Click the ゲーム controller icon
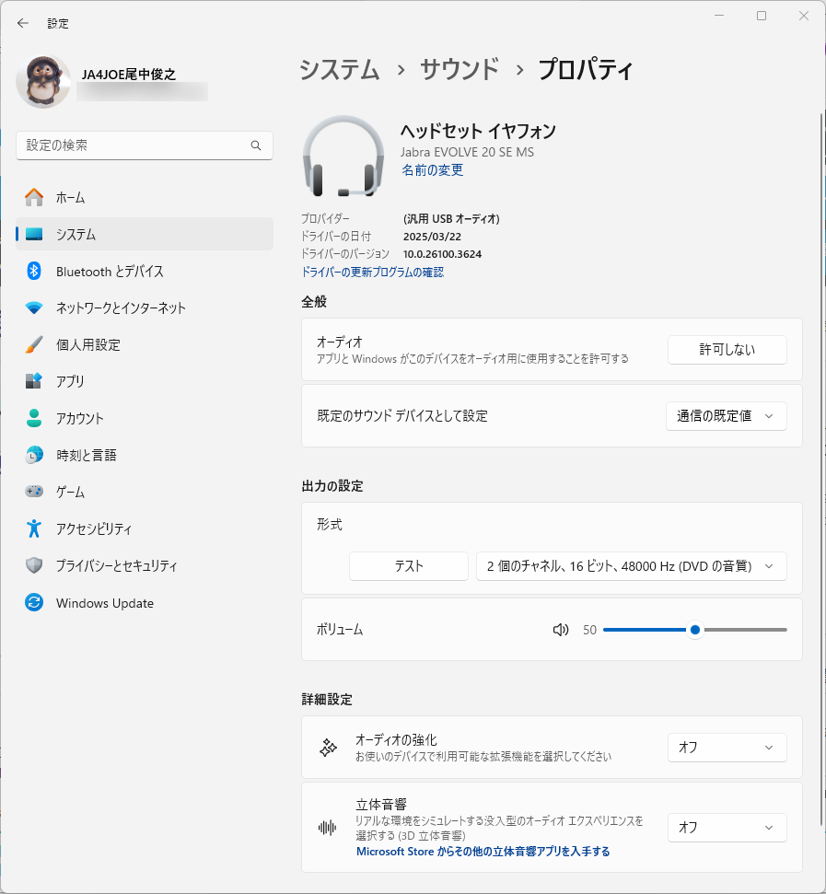The height and width of the screenshot is (894, 826). click(34, 491)
